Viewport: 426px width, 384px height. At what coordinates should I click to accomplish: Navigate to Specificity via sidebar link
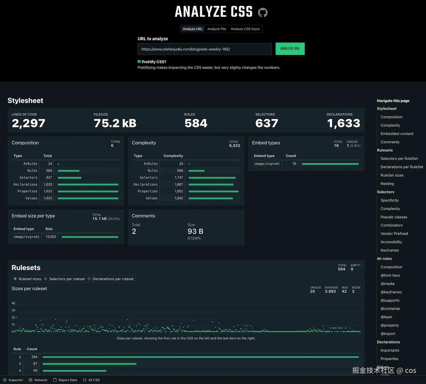pyautogui.click(x=389, y=200)
